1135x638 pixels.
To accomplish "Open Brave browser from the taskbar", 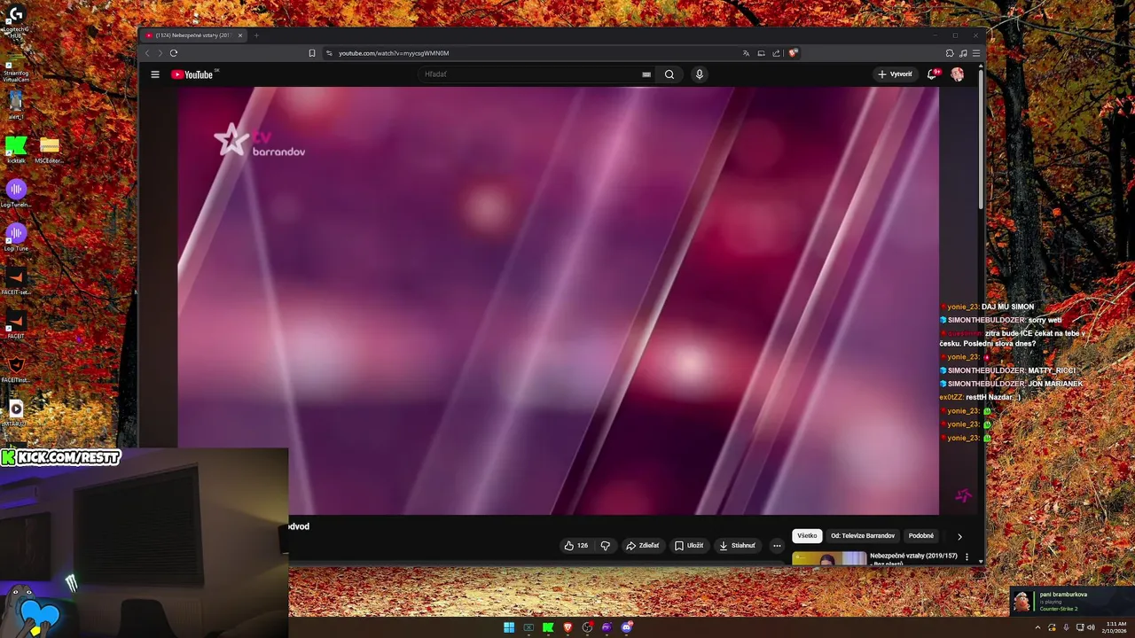I will [567, 627].
